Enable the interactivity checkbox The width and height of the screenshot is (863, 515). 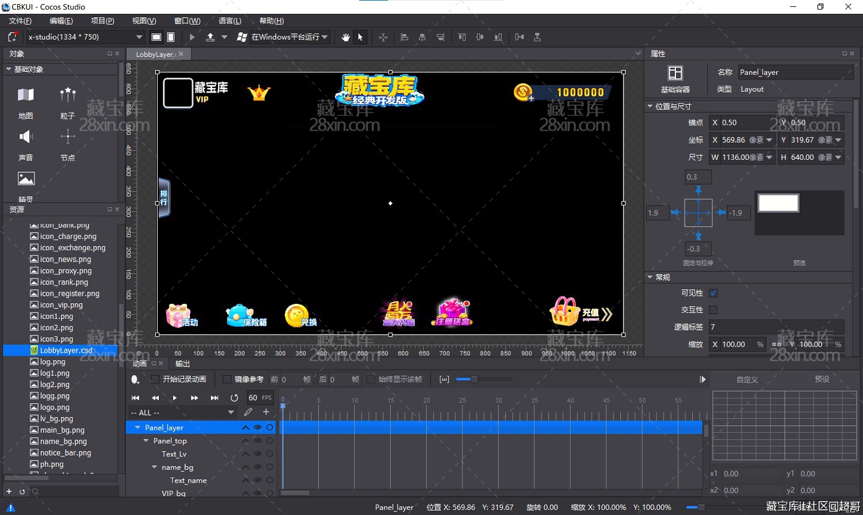(x=713, y=310)
